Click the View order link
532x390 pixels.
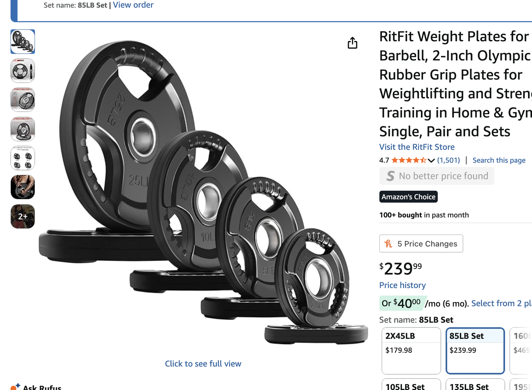click(133, 5)
